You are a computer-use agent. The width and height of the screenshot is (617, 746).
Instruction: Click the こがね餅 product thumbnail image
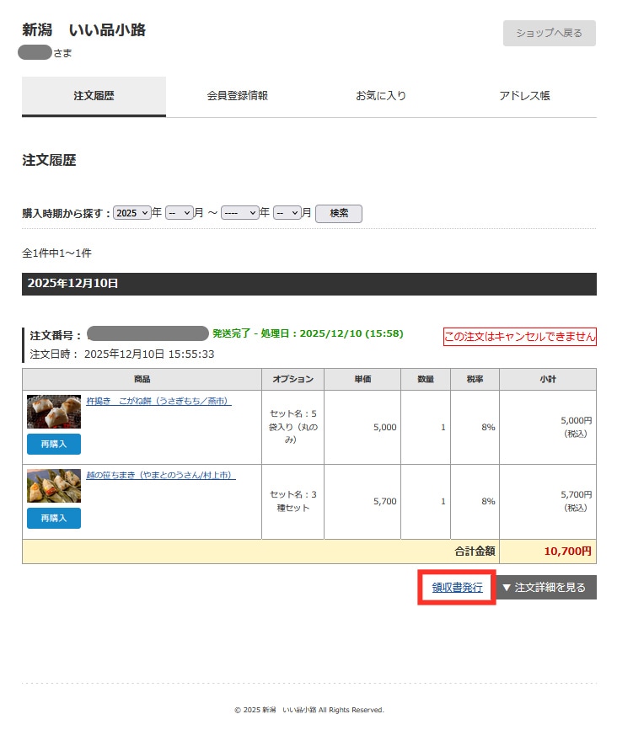pyautogui.click(x=54, y=412)
